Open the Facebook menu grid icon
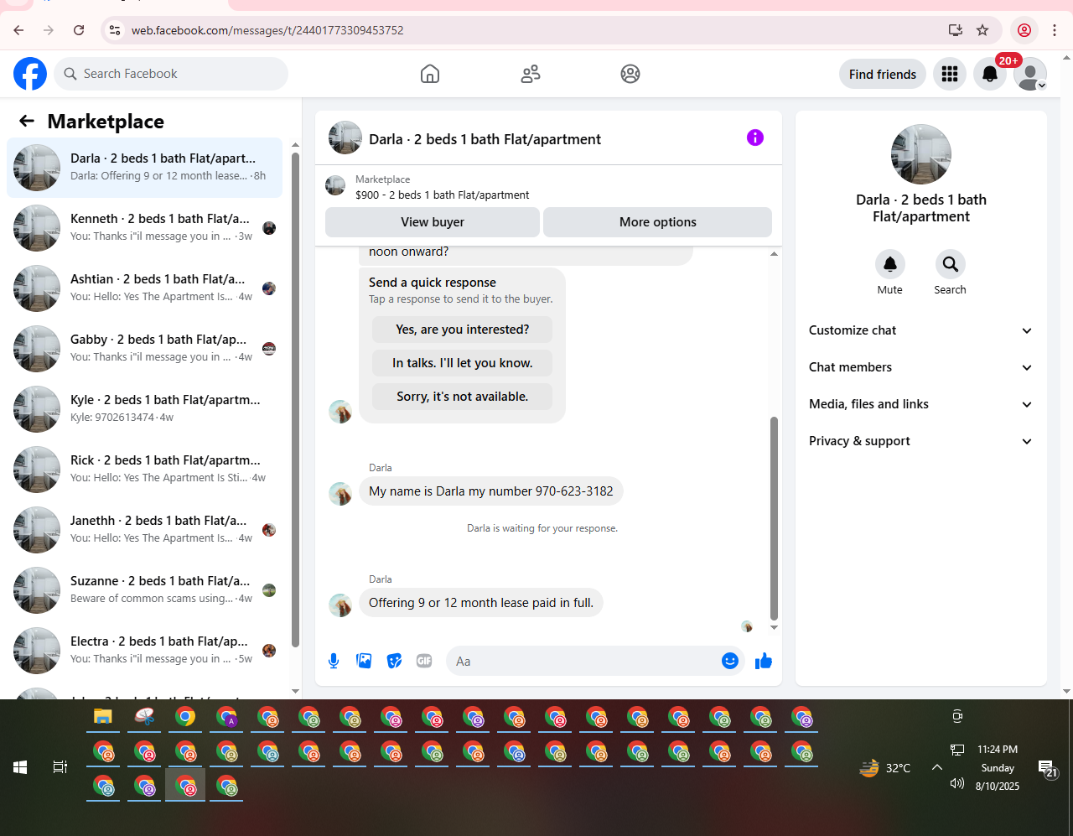This screenshot has width=1073, height=836. click(x=950, y=74)
